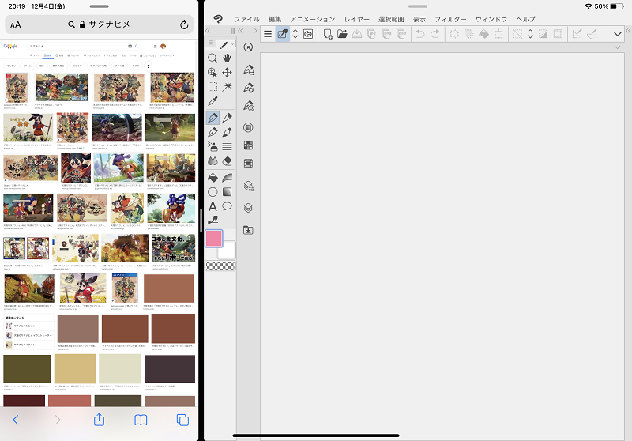Open レイヤー menu
Screen dimensions: 632x441
coord(357,19)
